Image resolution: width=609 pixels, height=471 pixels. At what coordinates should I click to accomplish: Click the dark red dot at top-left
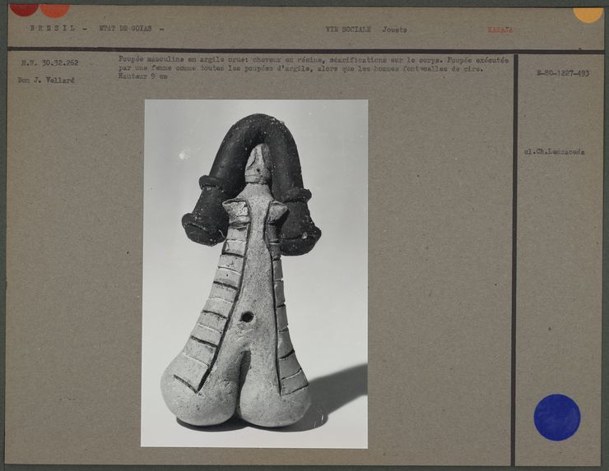[x=24, y=9]
